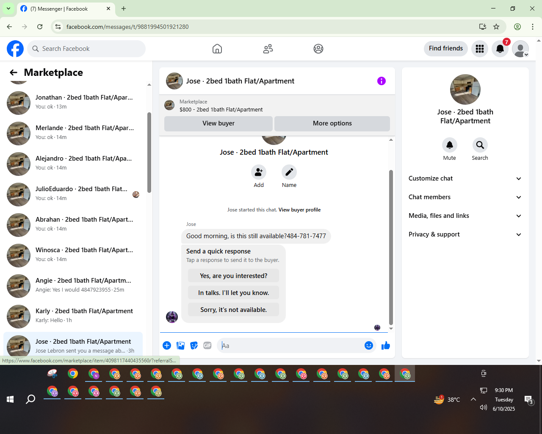
Task: Open the Home feed icon
Action: (217, 49)
